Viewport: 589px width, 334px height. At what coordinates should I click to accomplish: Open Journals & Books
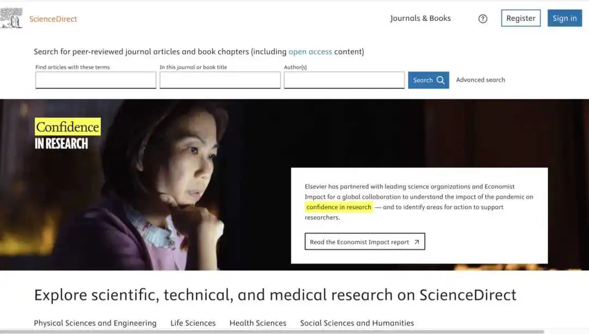[x=420, y=18]
